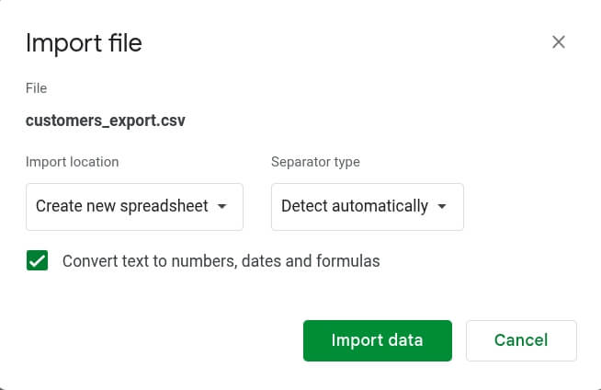Click the Import file dialog title

coord(84,43)
